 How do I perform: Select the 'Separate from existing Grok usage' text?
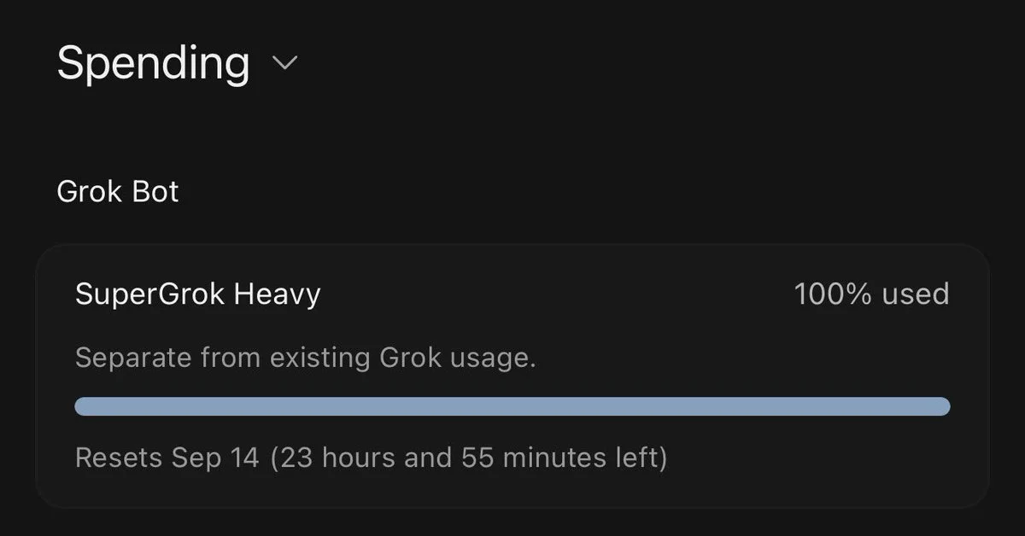306,358
